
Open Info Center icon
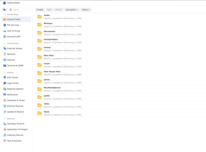point(5,77)
